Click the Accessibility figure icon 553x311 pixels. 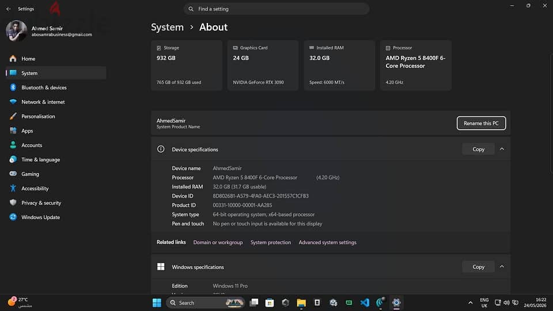click(x=13, y=188)
